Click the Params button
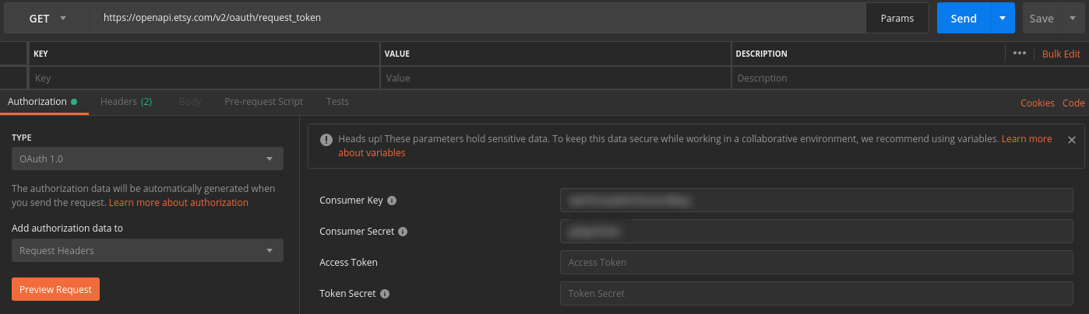Viewport: 1089px width, 314px height. [x=897, y=18]
